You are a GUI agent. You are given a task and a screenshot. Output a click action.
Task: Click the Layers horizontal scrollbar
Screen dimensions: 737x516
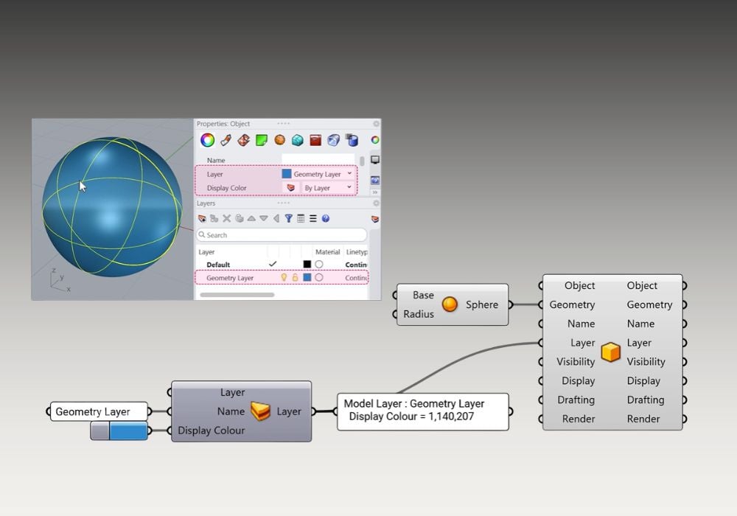tap(237, 295)
